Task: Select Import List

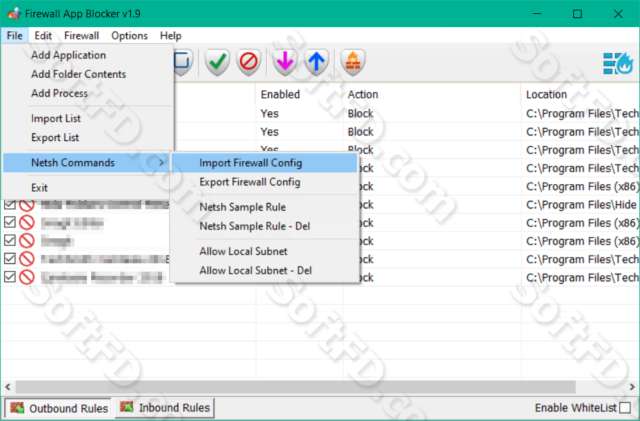Action: [x=88, y=119]
